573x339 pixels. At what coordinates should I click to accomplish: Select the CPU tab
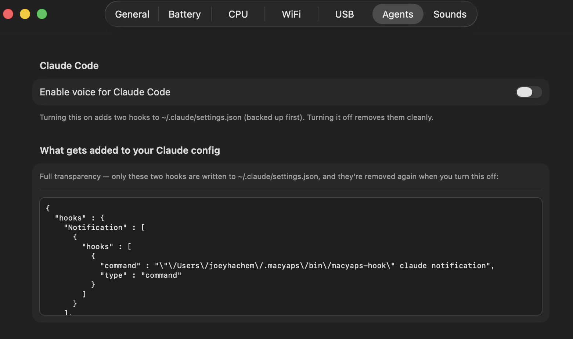238,14
